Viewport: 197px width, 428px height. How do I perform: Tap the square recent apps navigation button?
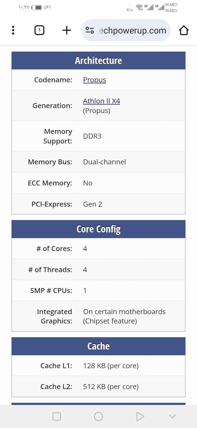[57, 416]
